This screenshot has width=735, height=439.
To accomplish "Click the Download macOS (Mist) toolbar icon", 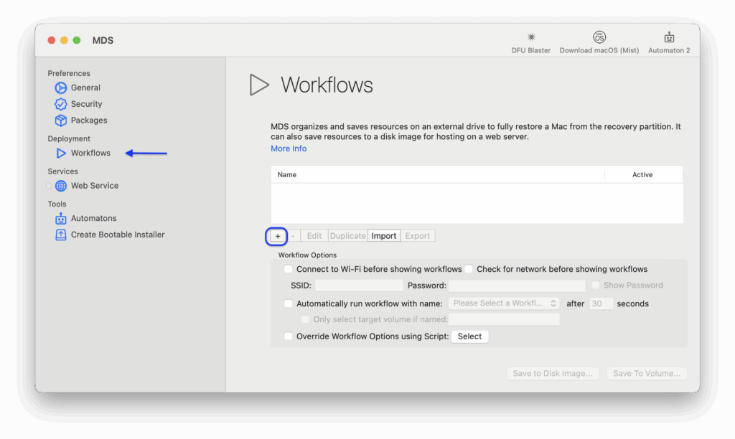I will (599, 37).
